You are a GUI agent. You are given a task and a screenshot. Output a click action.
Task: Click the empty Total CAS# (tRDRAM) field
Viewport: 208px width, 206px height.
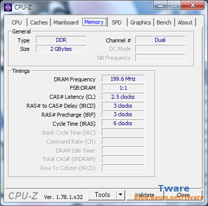[123, 159]
